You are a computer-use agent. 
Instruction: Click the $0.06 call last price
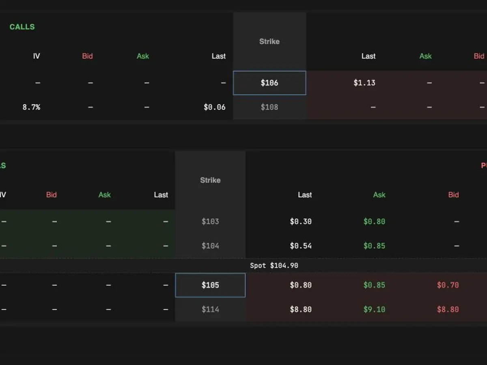[215, 107]
